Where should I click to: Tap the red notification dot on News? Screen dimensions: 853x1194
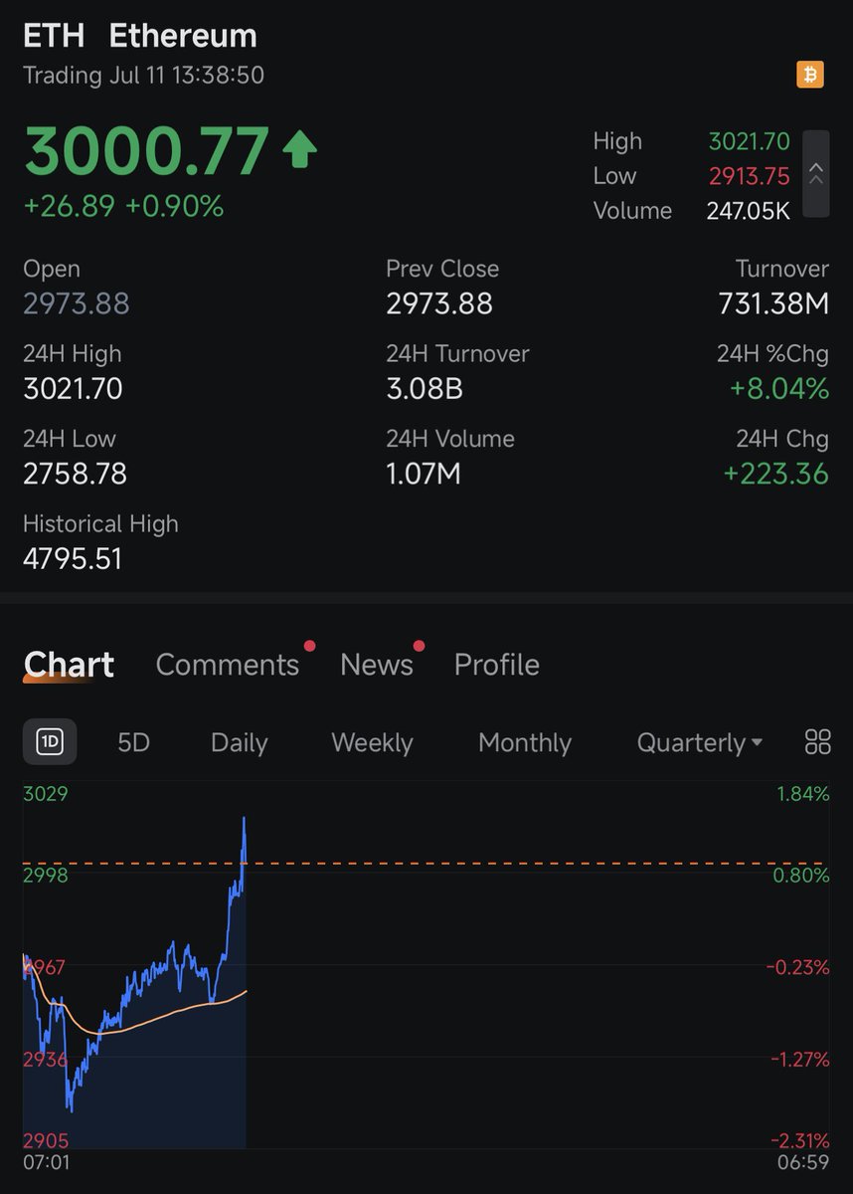(419, 646)
